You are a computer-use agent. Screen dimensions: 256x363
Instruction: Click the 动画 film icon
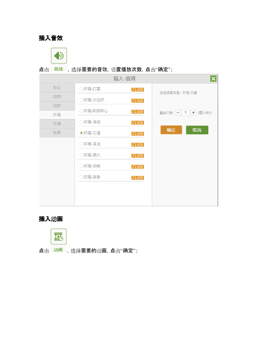(x=58, y=236)
